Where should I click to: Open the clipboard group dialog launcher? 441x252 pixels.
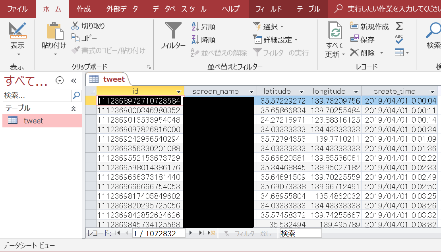tap(149, 67)
